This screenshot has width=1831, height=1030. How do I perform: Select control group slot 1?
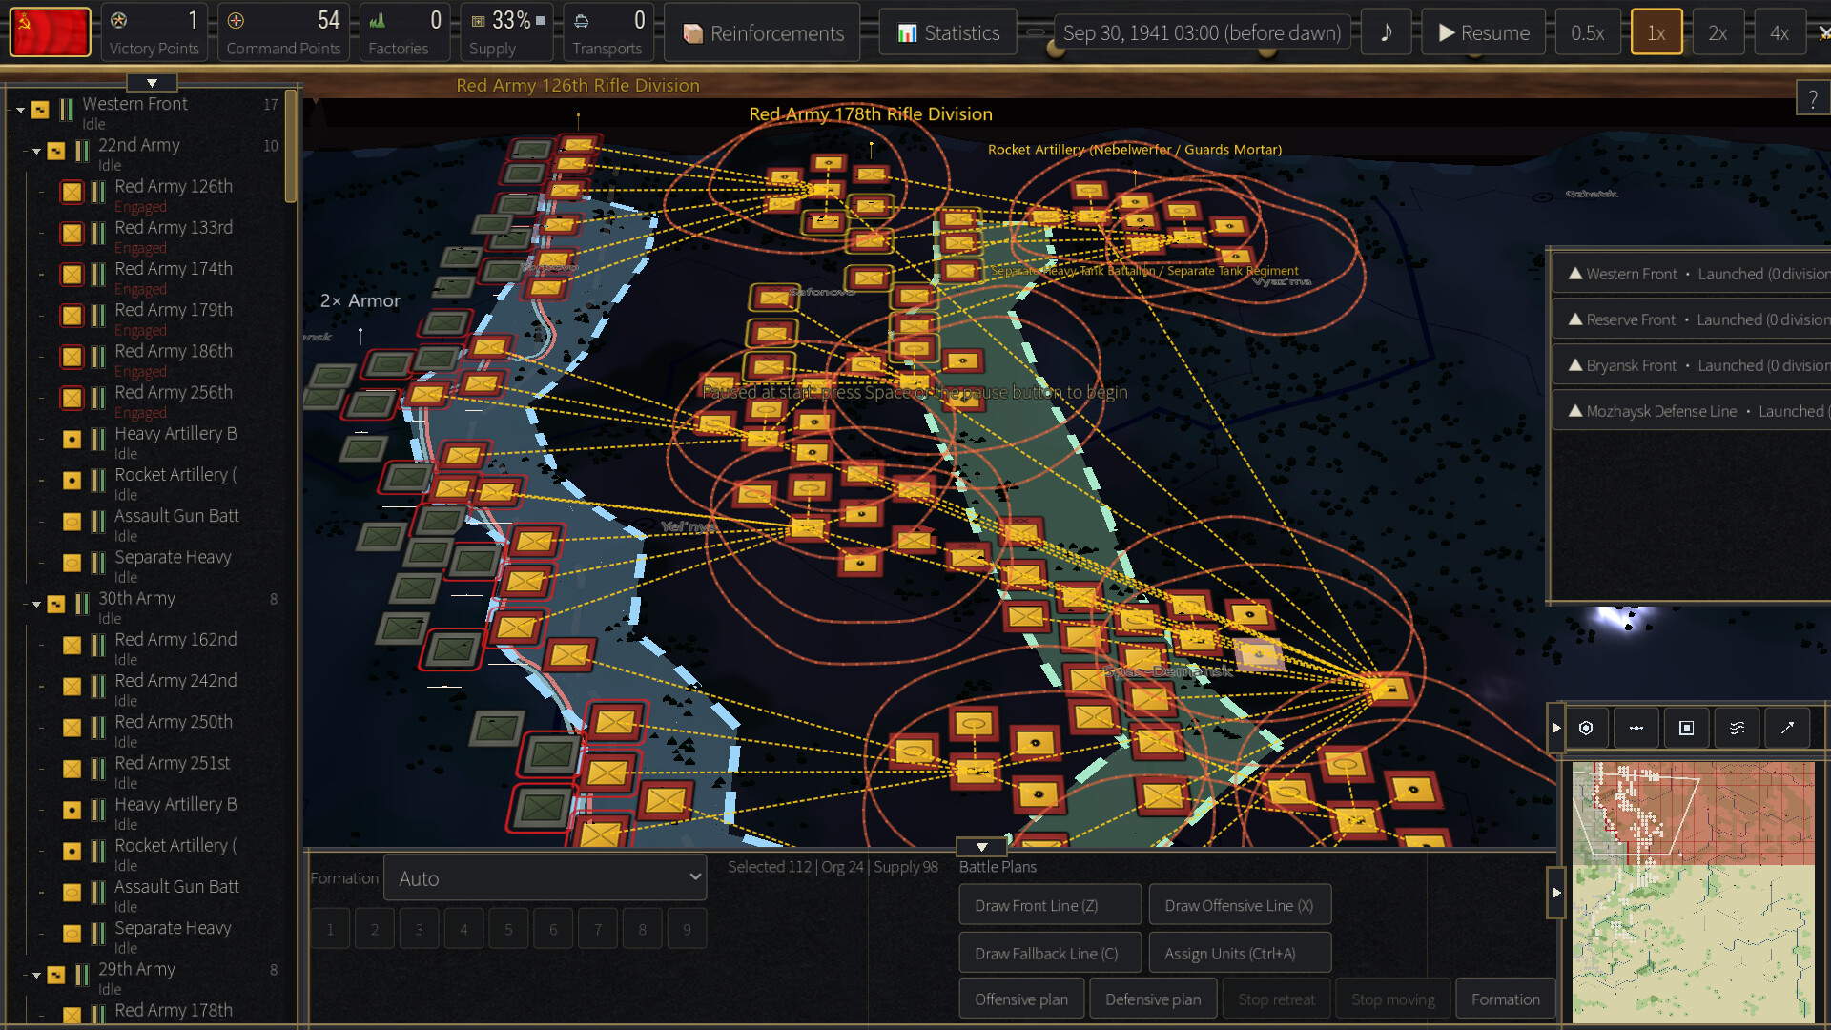[x=330, y=929]
